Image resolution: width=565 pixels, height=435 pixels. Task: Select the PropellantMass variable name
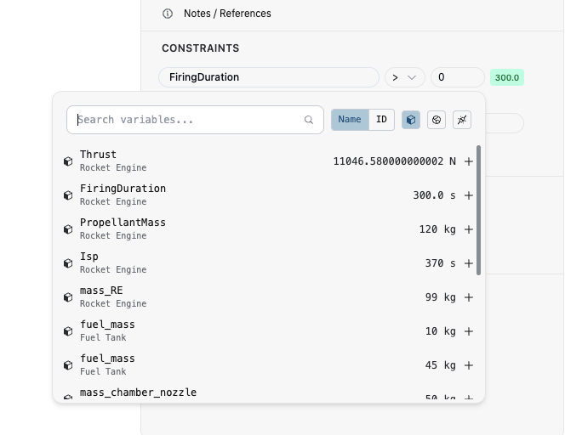coord(123,223)
